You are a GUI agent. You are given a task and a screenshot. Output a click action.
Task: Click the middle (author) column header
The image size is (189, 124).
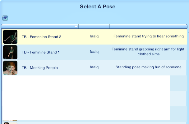(94, 26)
